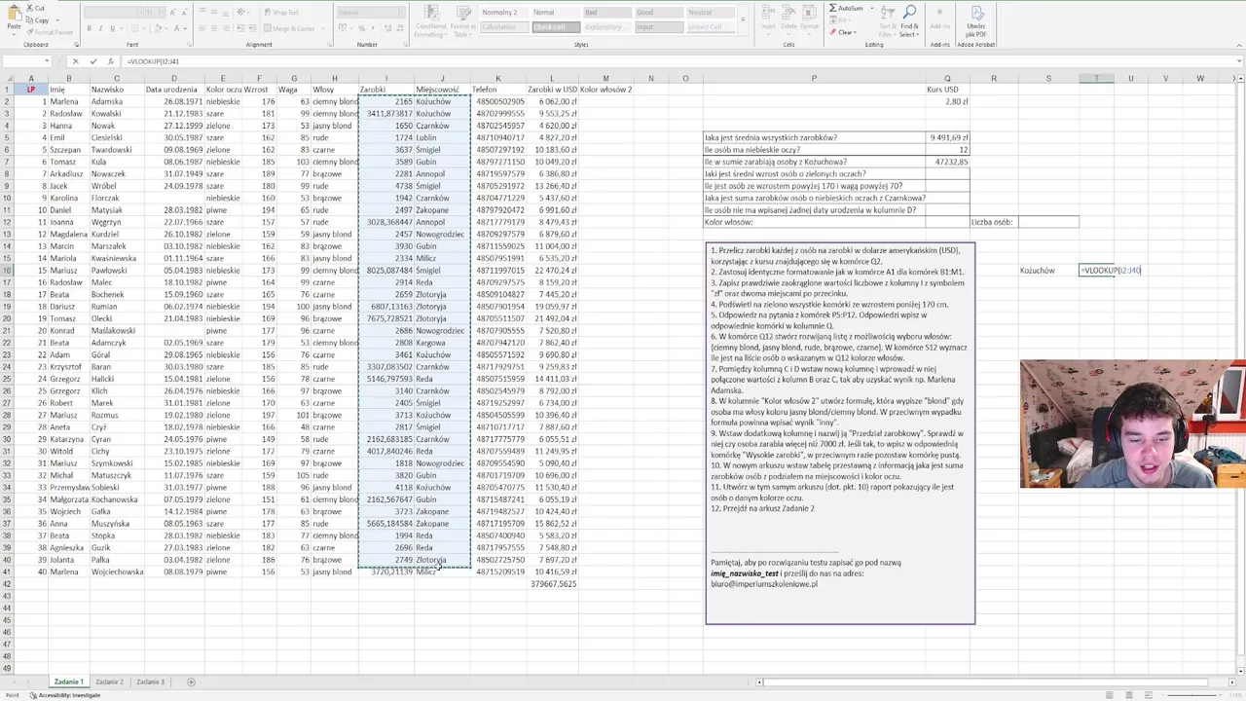
Task: Click the horizontal scrollbar at bottom
Action: coord(983,682)
